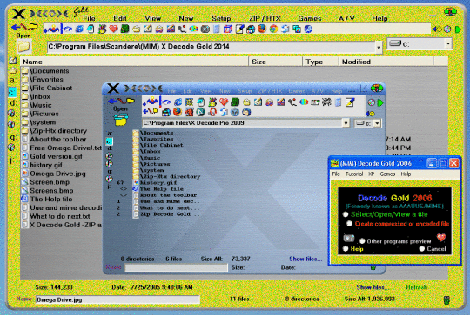The height and width of the screenshot is (315, 470).
Task: Open the Games menu in Gold 2014 window
Action: (x=310, y=18)
